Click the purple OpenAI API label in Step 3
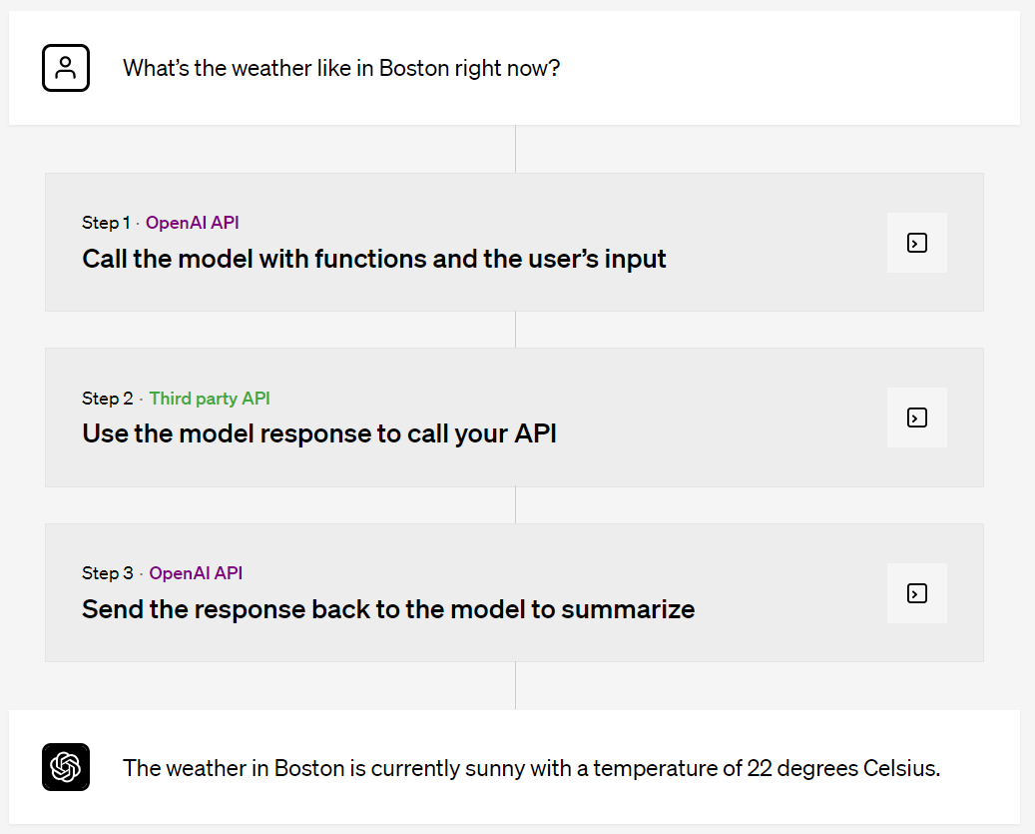1035x834 pixels. click(196, 573)
